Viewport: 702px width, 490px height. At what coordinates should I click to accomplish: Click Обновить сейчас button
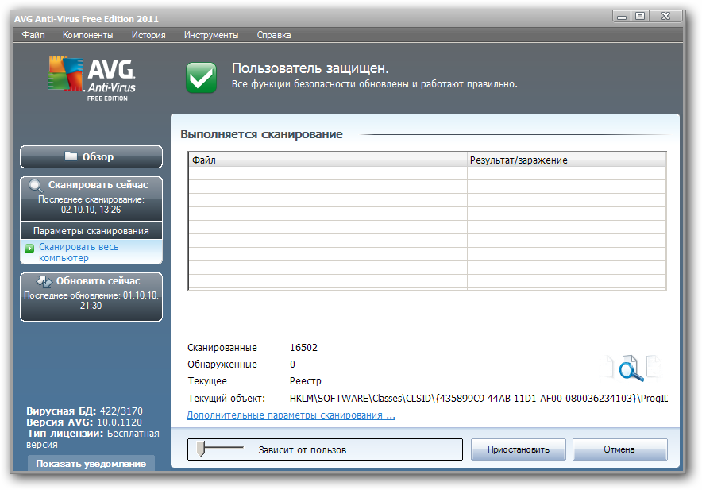tap(91, 297)
